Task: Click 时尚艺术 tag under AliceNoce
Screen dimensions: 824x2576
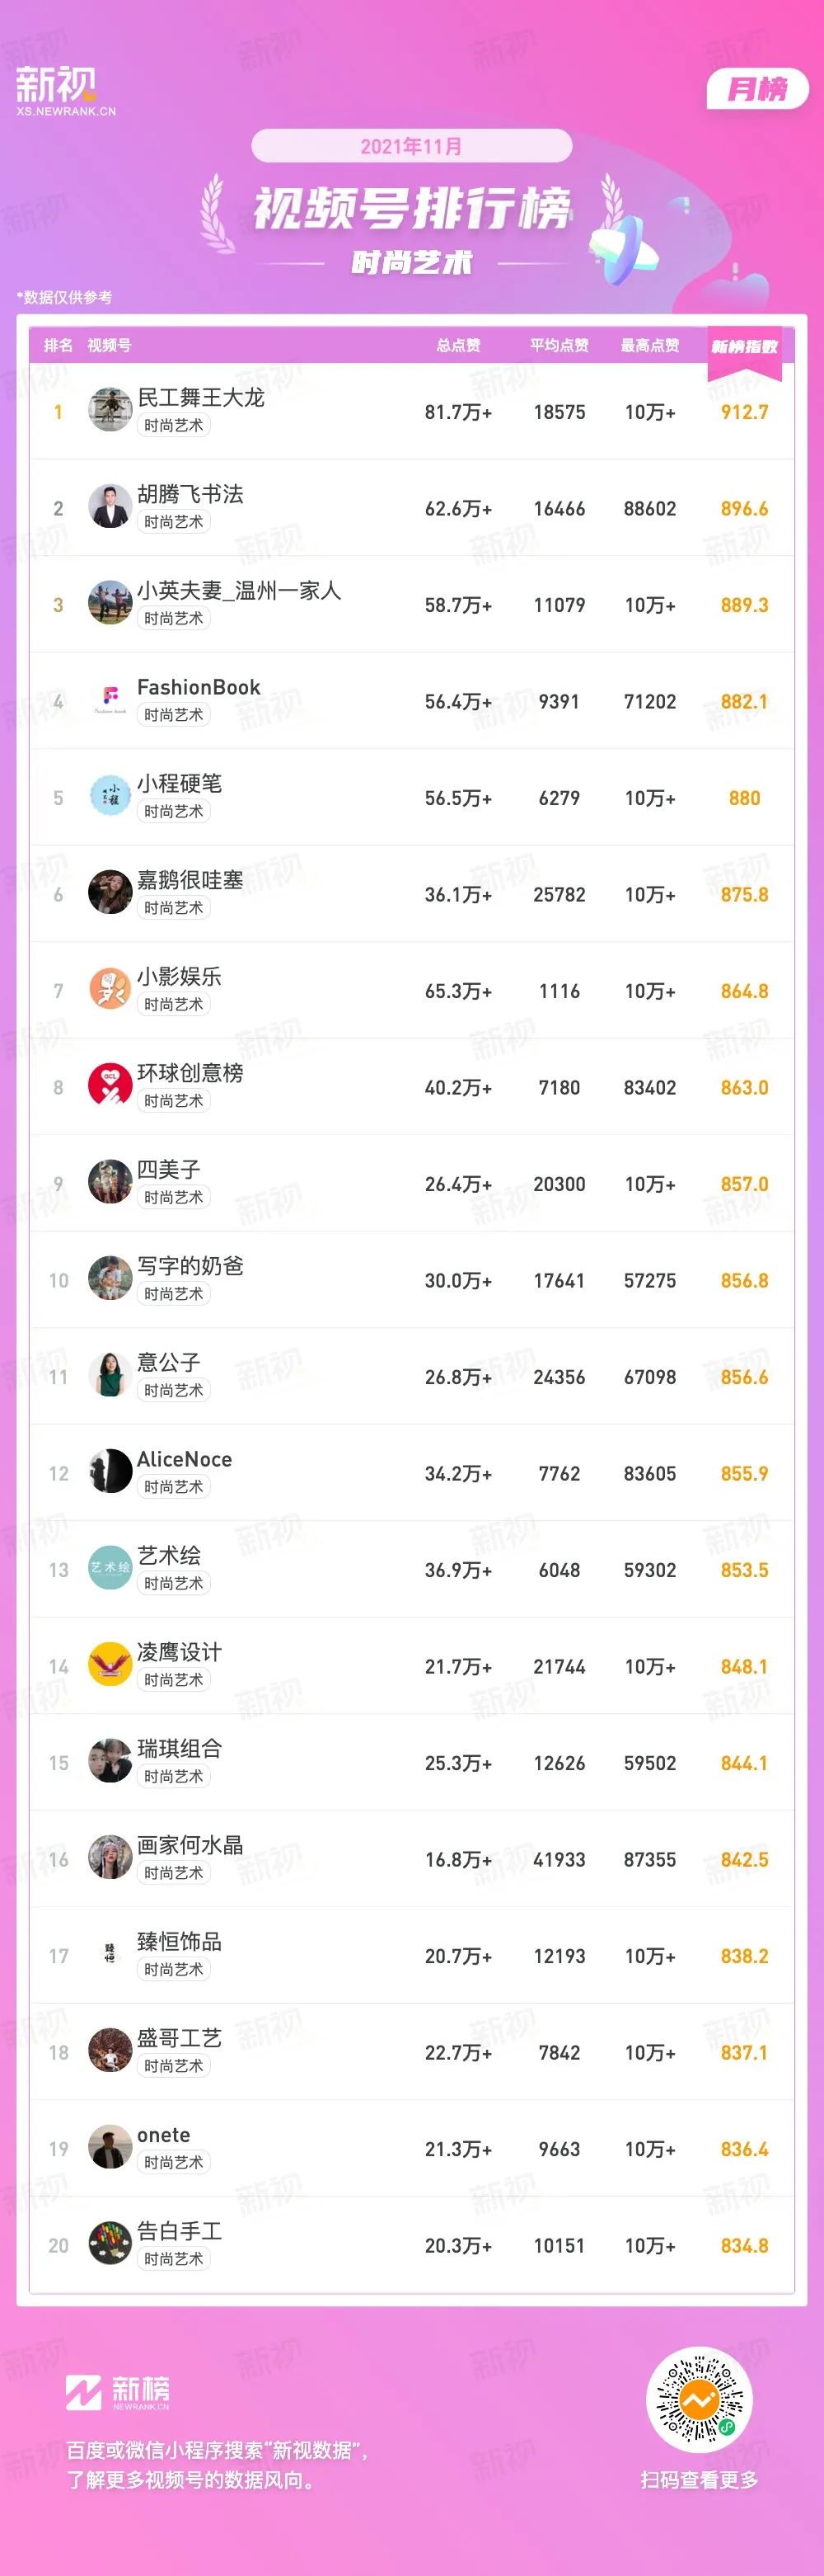Action: (x=174, y=1487)
